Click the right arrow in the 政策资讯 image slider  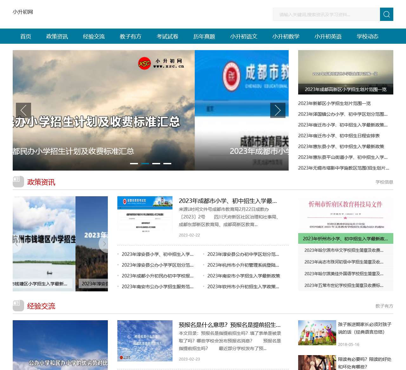coord(104,244)
